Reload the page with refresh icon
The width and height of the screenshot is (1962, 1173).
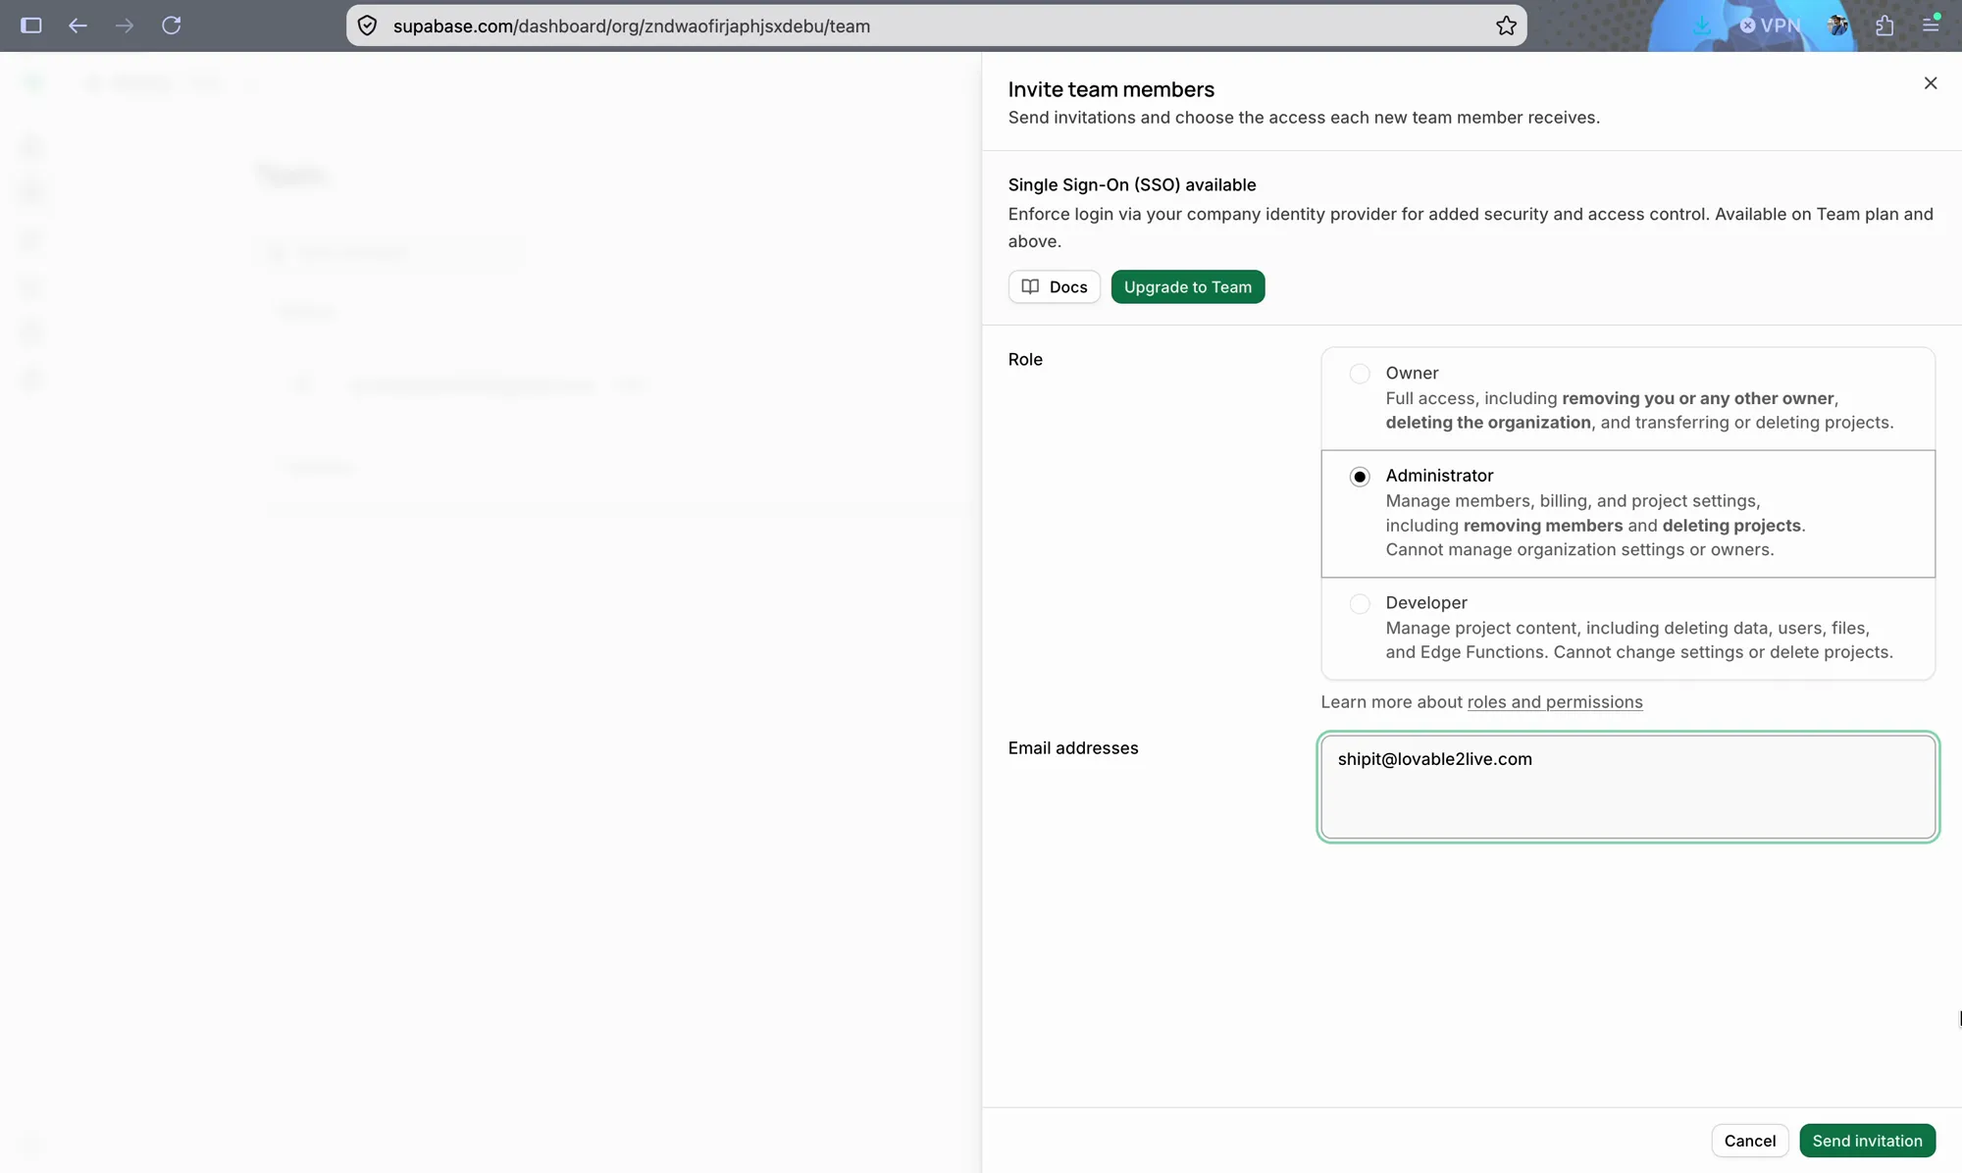coord(172,25)
